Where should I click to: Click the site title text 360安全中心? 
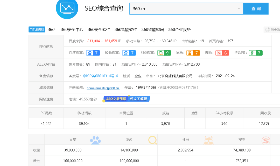72,29
